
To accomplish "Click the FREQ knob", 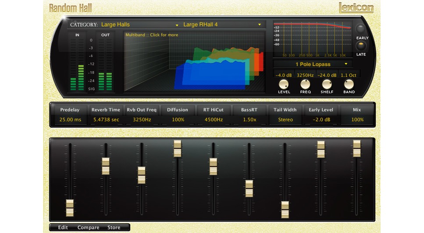I will [305, 84].
